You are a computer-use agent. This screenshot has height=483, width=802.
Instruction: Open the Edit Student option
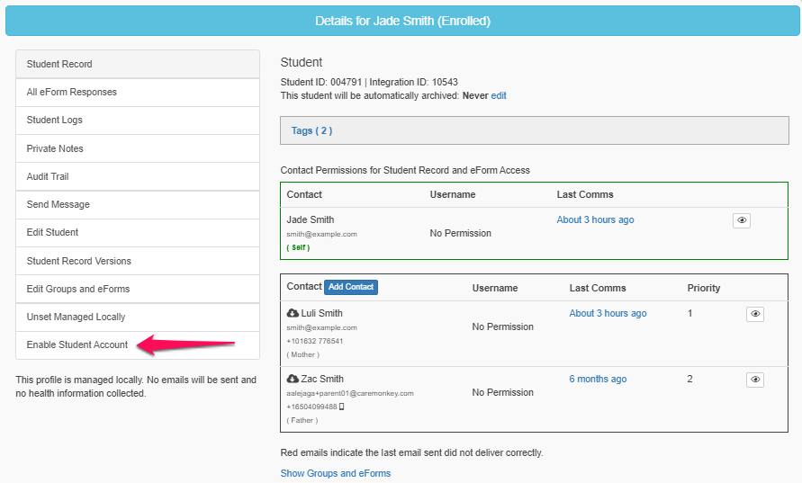(x=52, y=232)
